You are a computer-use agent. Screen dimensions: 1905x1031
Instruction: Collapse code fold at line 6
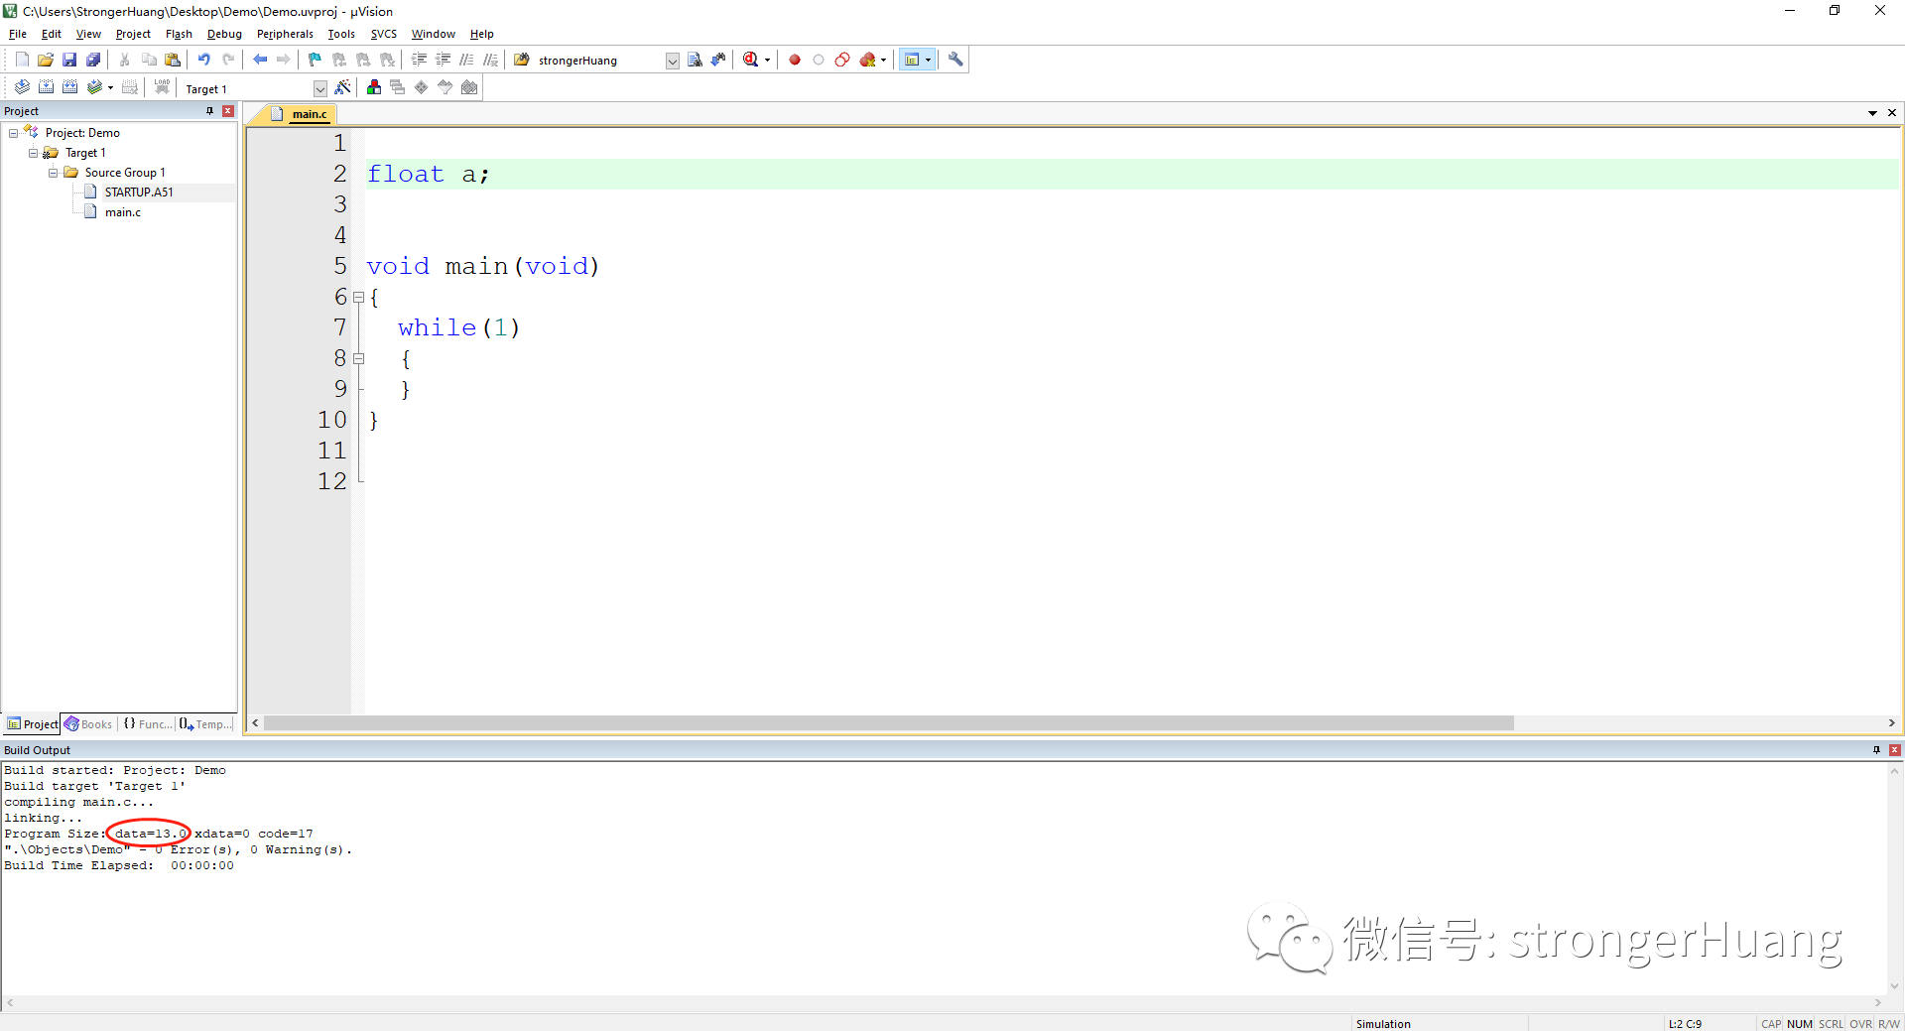click(358, 297)
